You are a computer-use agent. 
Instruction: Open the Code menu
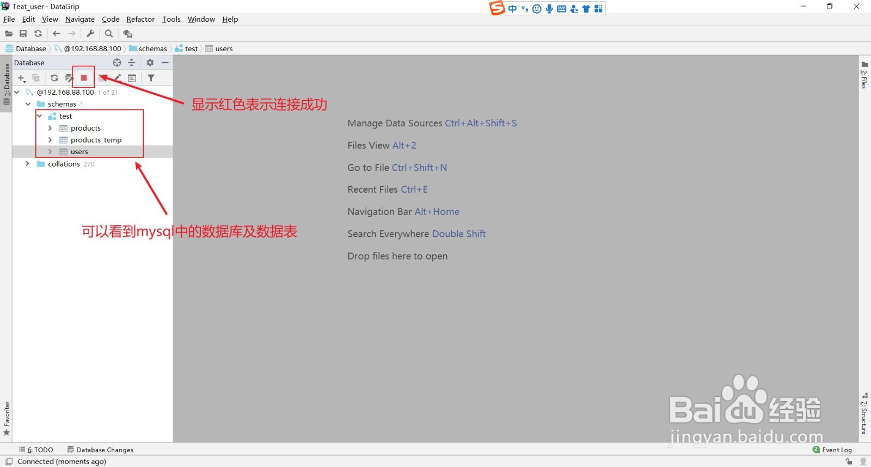click(x=111, y=19)
